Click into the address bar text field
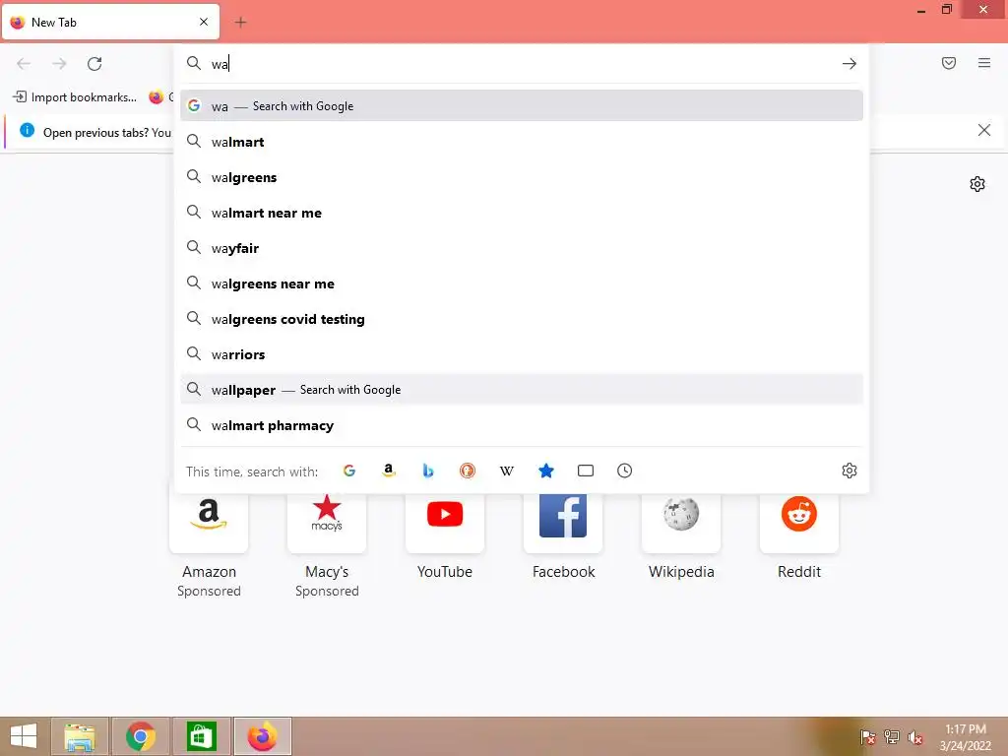 [521, 64]
